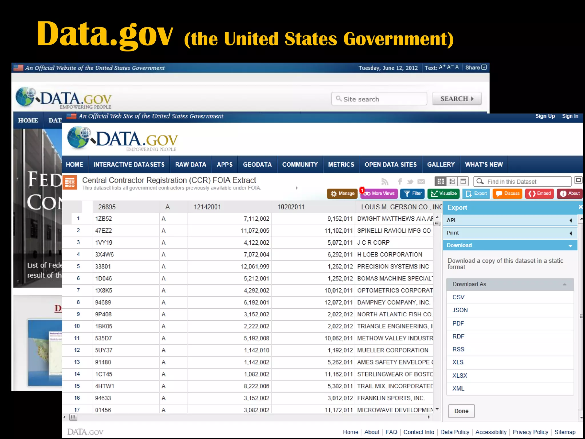The width and height of the screenshot is (585, 439).
Task: Open INTERACTIVE DATASETS nav item
Action: 129,165
